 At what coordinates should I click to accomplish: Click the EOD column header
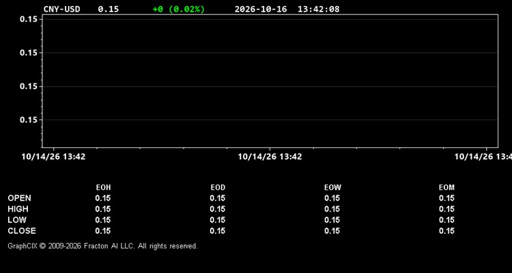(218, 188)
